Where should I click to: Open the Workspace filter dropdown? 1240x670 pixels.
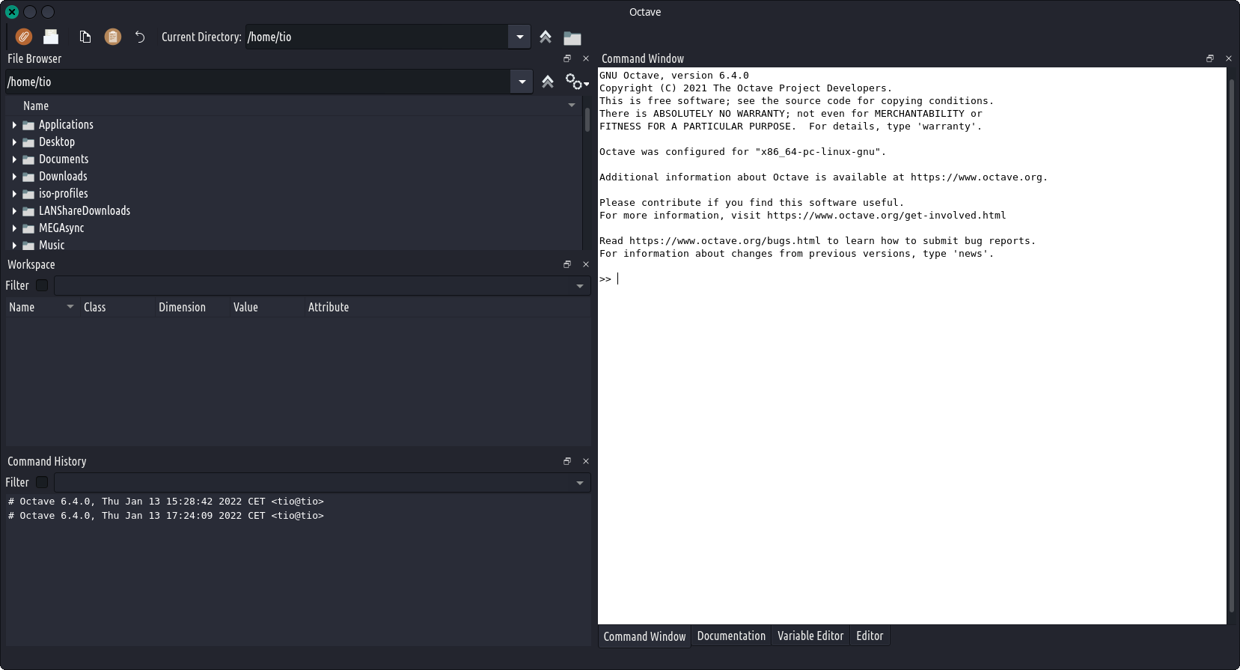(x=580, y=286)
